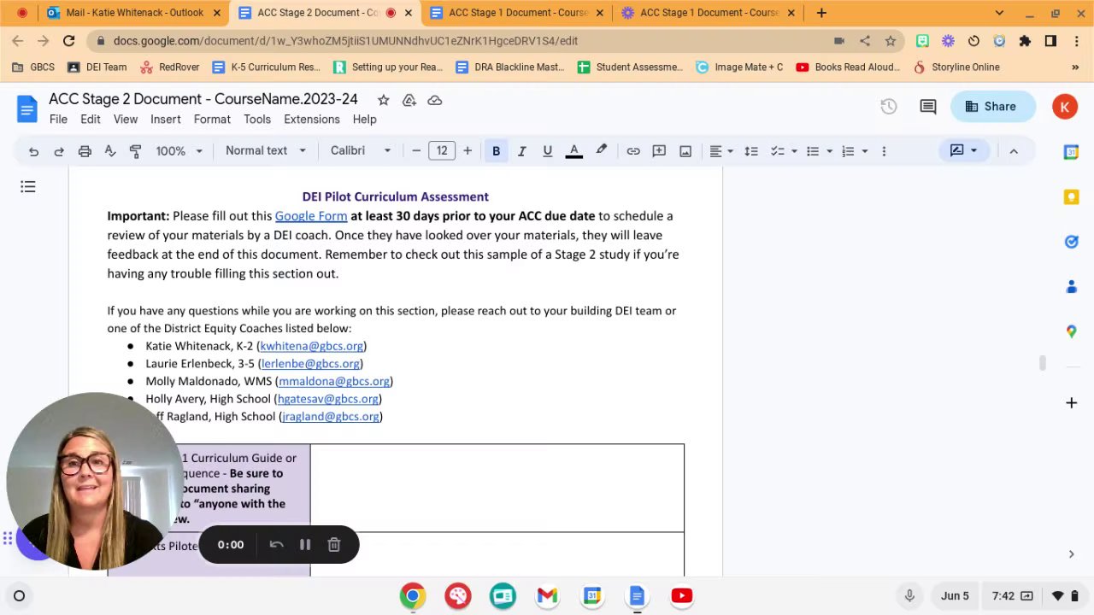1094x615 pixels.
Task: Click lerlenbe@gbcs.org email link
Action: [310, 364]
